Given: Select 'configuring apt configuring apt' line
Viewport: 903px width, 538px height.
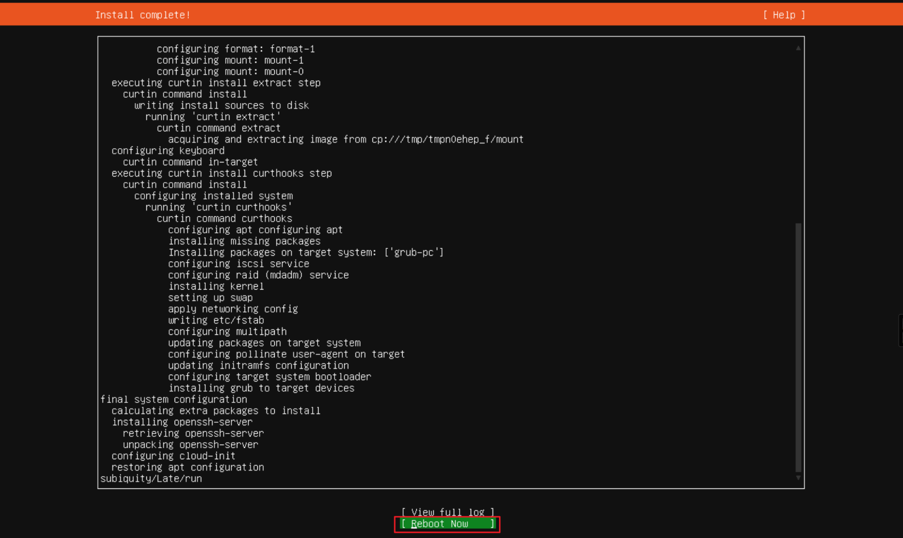Looking at the screenshot, I should point(255,230).
